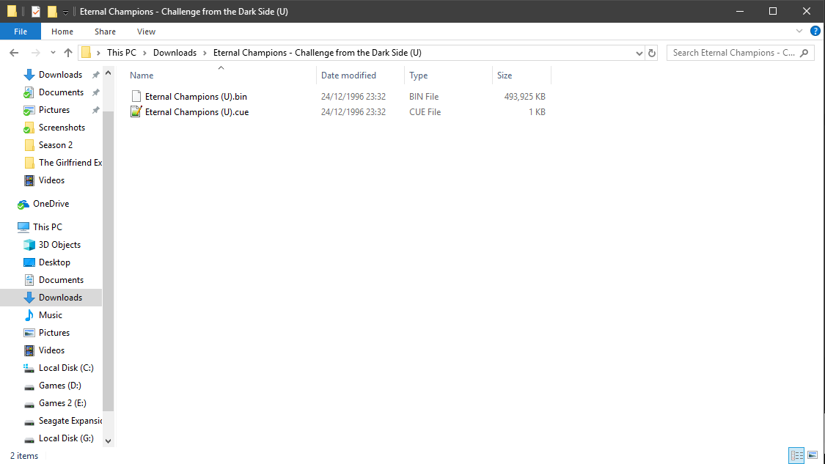Go back with the Back arrow

(14, 53)
